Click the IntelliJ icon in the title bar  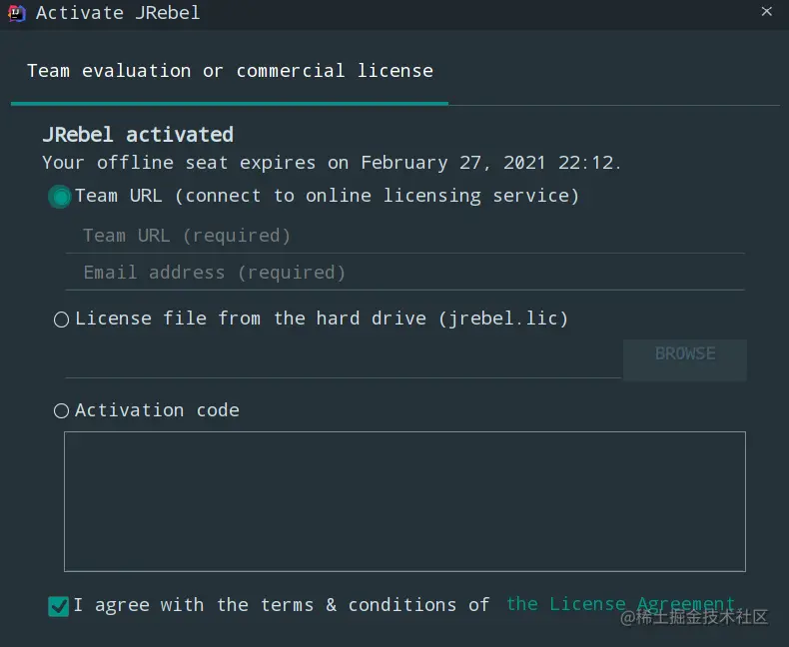(16, 13)
